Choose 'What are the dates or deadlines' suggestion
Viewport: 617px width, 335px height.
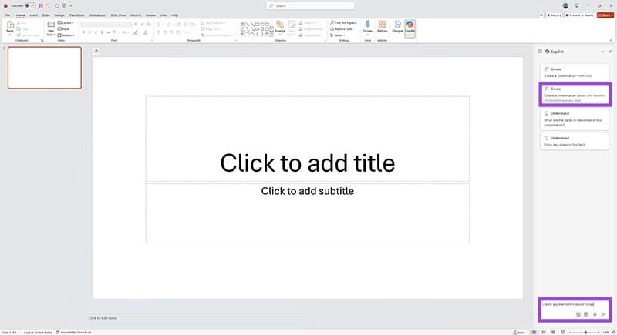tap(575, 119)
